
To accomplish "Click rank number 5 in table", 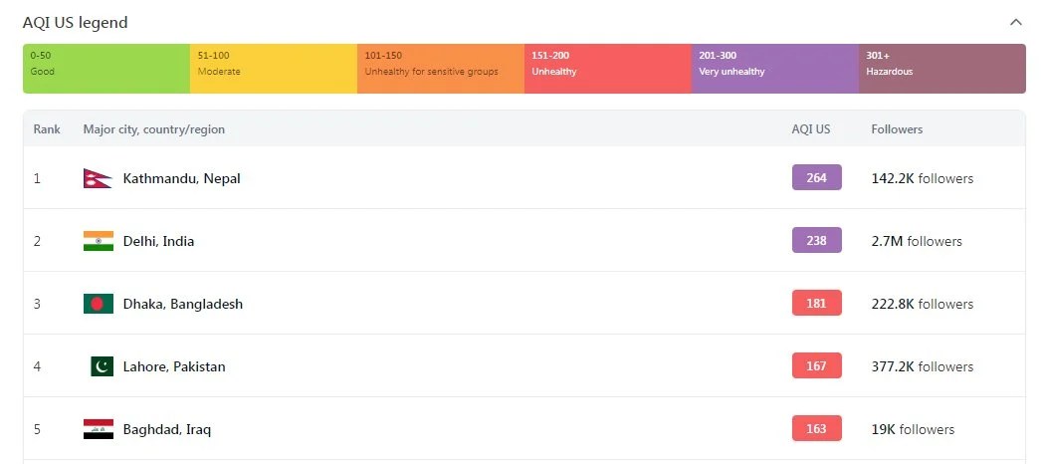I will click(37, 429).
